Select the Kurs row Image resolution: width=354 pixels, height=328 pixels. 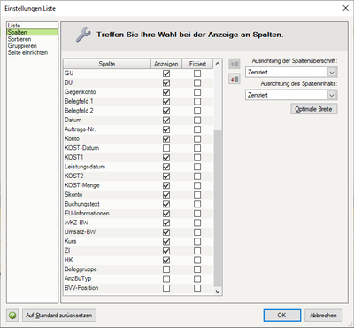[x=138, y=241]
